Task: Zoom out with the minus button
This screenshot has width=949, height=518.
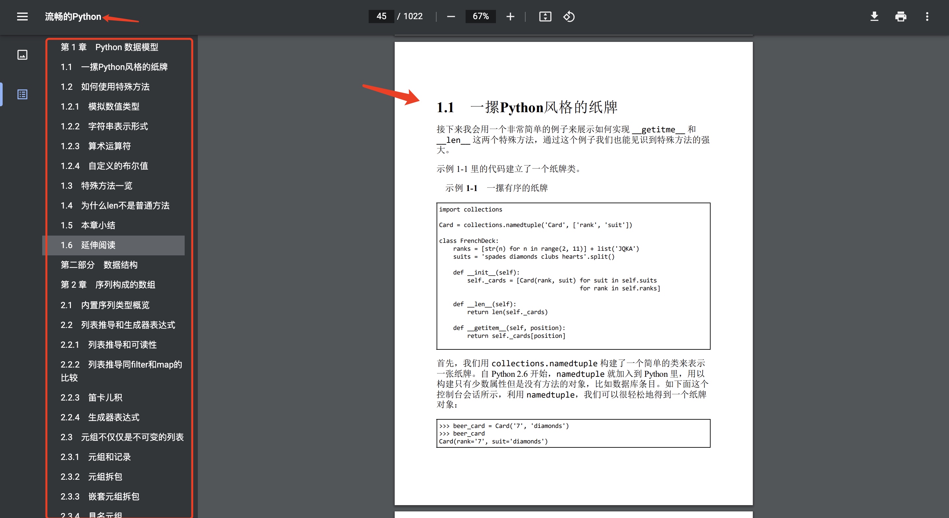Action: (450, 16)
